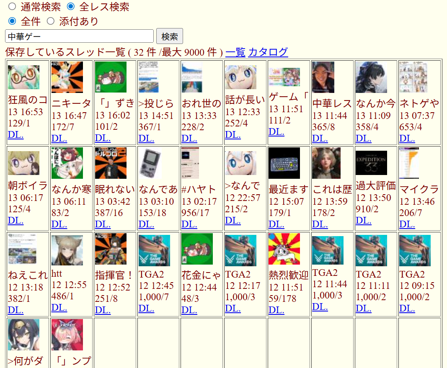
Task: Click the pink-haired girl thumbnail in last row
Action: (x=67, y=335)
